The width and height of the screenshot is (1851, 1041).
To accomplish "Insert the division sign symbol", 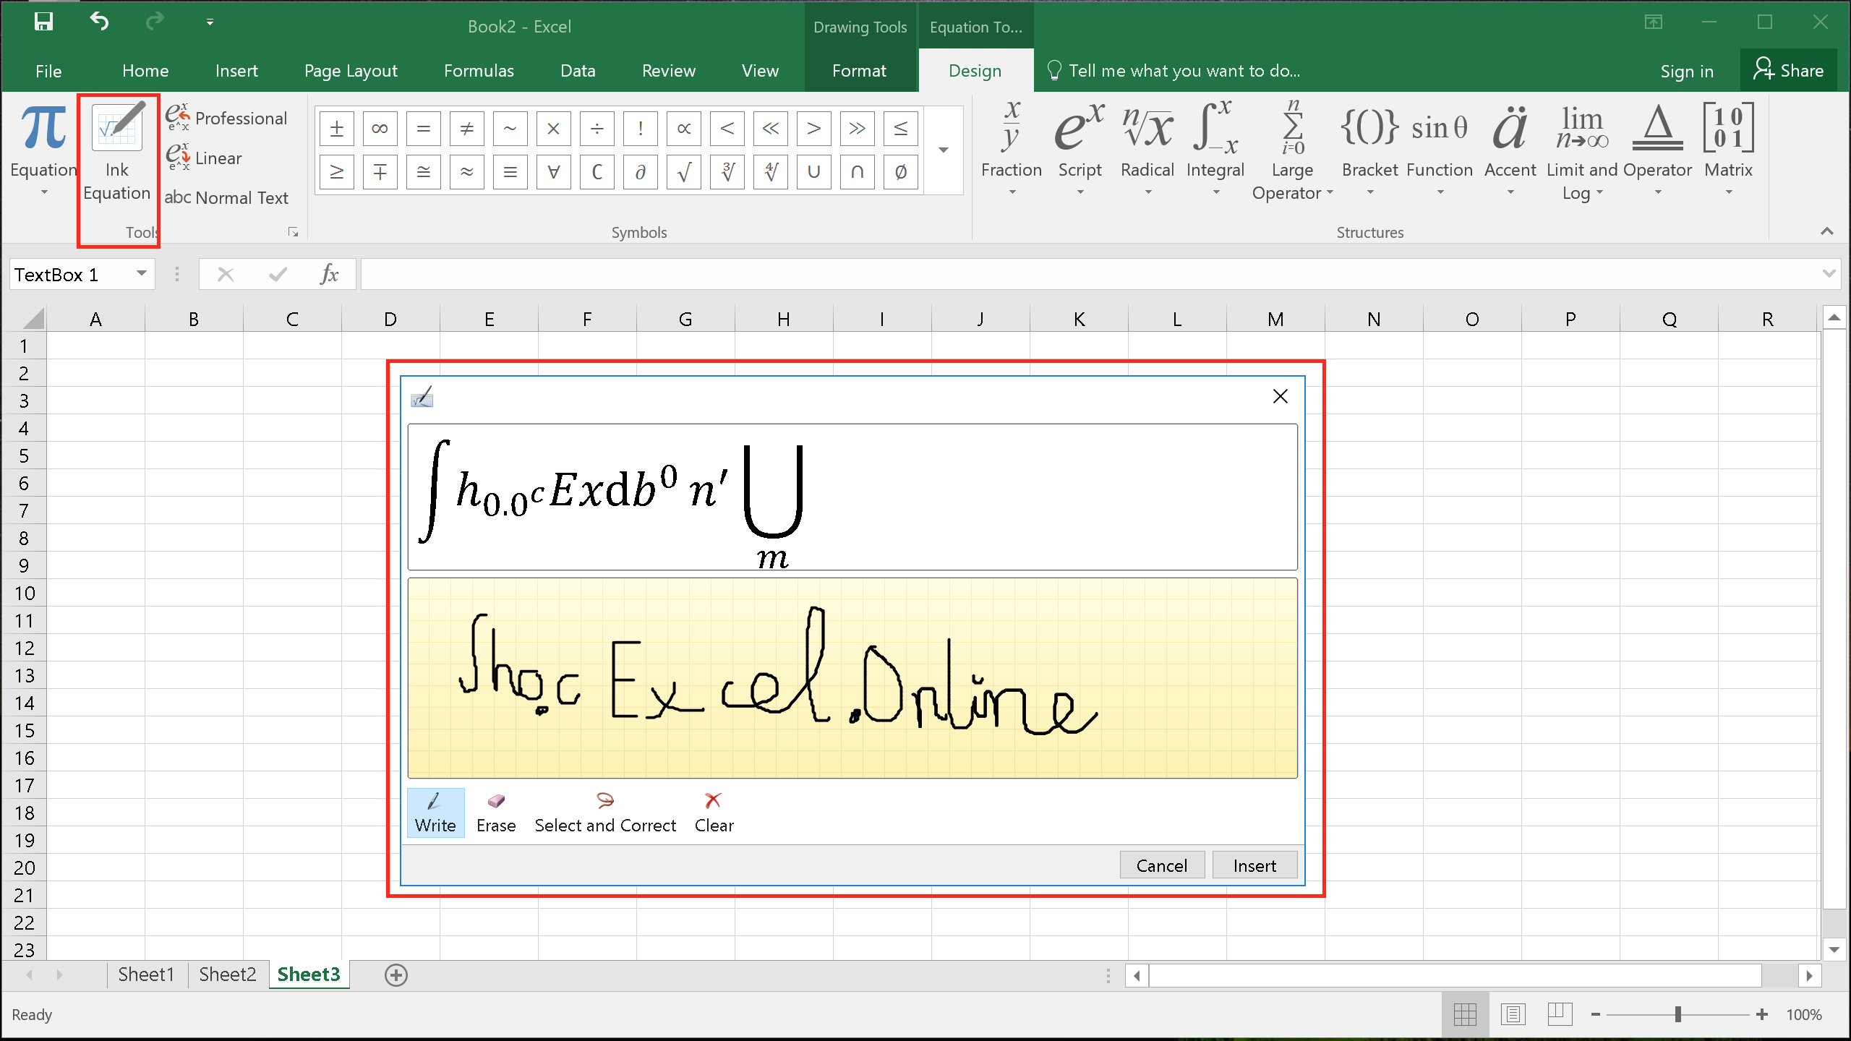I will pos(597,129).
